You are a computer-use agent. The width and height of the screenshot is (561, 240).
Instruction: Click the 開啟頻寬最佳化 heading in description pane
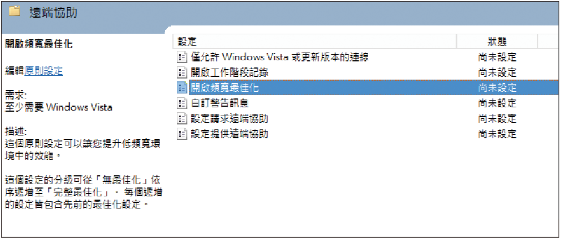(39, 44)
